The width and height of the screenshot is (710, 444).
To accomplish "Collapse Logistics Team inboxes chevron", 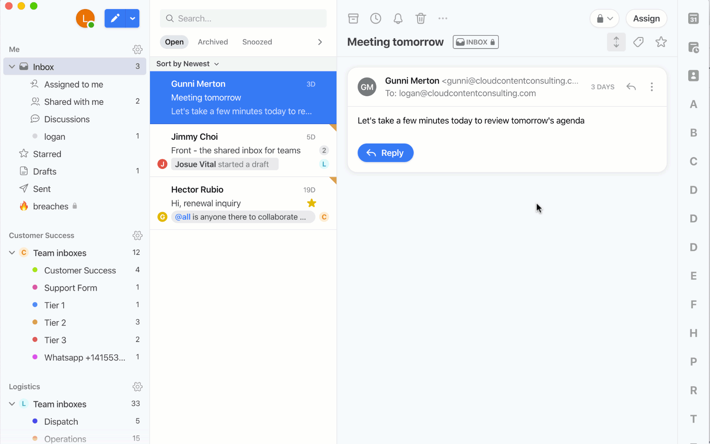I will (x=12, y=404).
